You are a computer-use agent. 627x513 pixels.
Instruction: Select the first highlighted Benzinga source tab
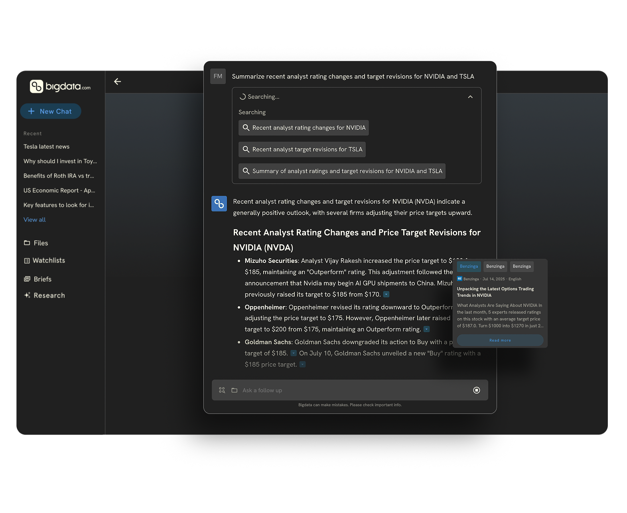click(469, 266)
